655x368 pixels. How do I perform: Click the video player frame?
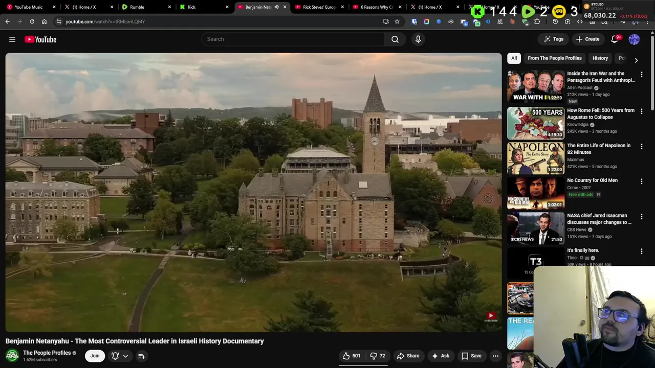254,193
